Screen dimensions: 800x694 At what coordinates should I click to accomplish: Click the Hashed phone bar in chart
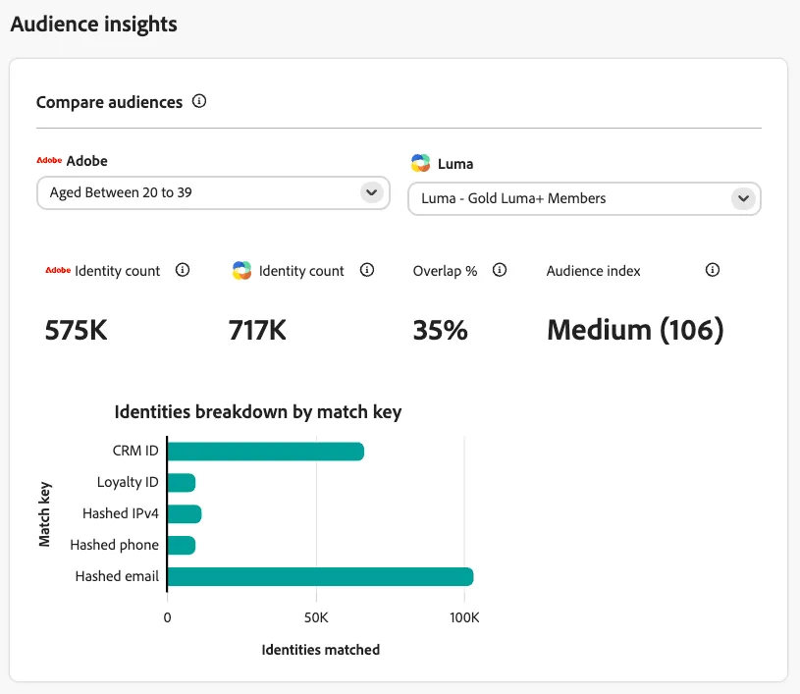pos(182,545)
